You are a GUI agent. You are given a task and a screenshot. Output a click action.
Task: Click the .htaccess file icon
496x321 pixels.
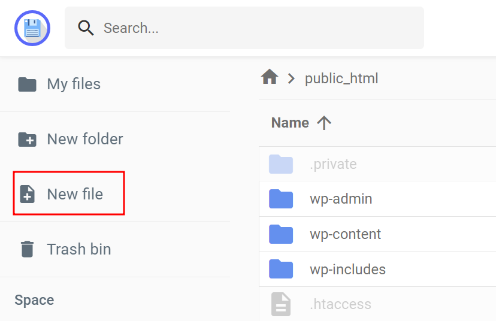coord(281,304)
